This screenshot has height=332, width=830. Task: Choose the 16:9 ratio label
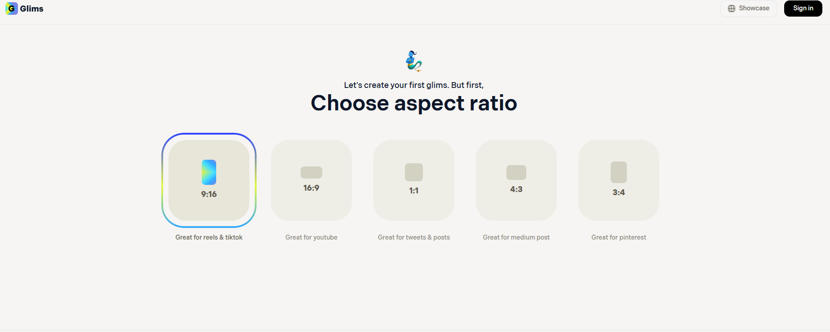311,188
